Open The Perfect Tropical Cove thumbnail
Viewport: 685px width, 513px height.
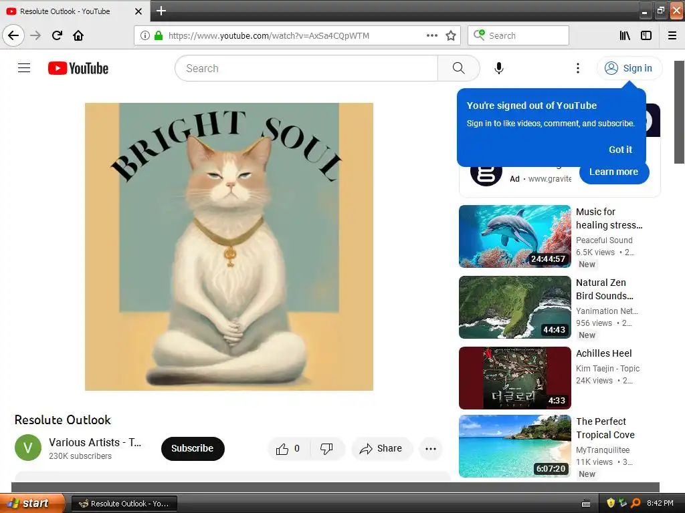(x=514, y=446)
